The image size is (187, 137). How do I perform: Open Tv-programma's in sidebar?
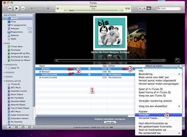point(19,25)
